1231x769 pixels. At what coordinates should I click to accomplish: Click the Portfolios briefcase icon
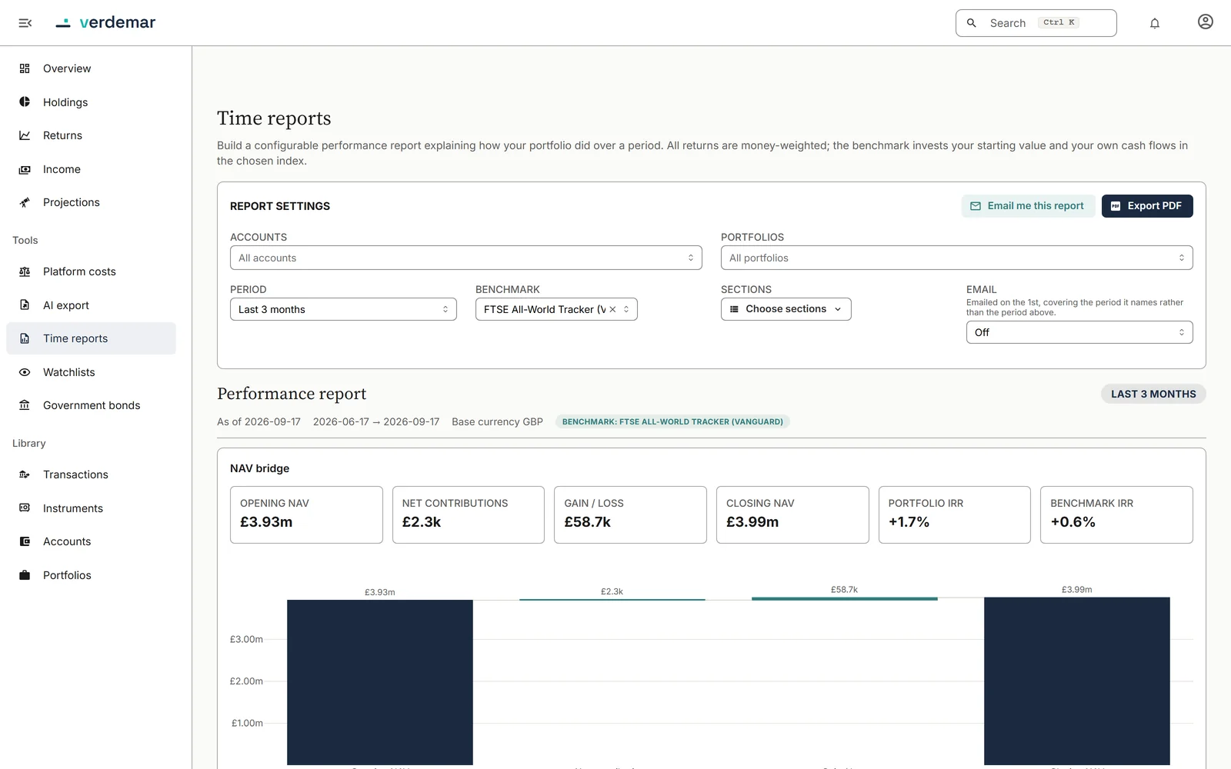(25, 575)
